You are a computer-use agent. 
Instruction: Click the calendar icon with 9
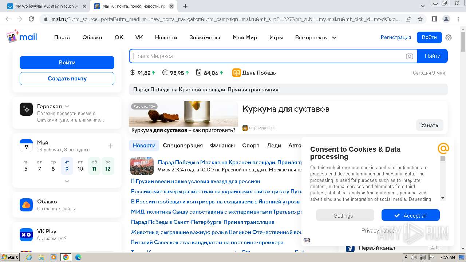tap(26, 146)
